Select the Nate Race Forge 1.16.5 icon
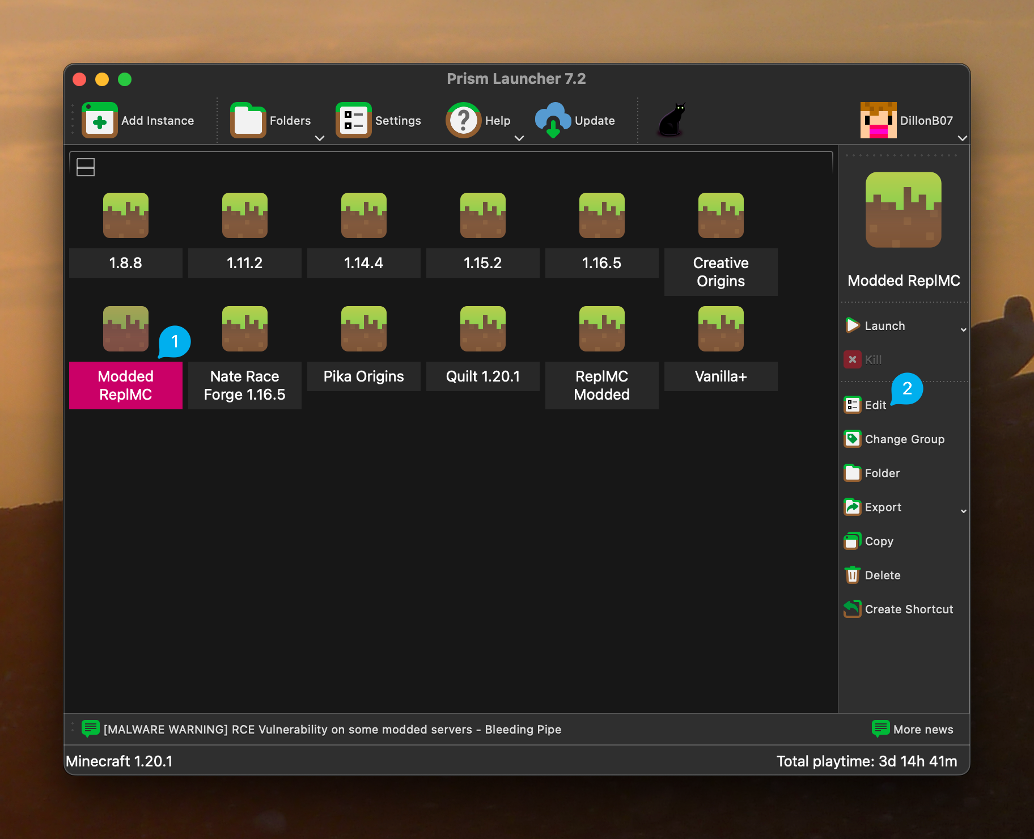Screen dimensions: 1034x839 tap(245, 329)
